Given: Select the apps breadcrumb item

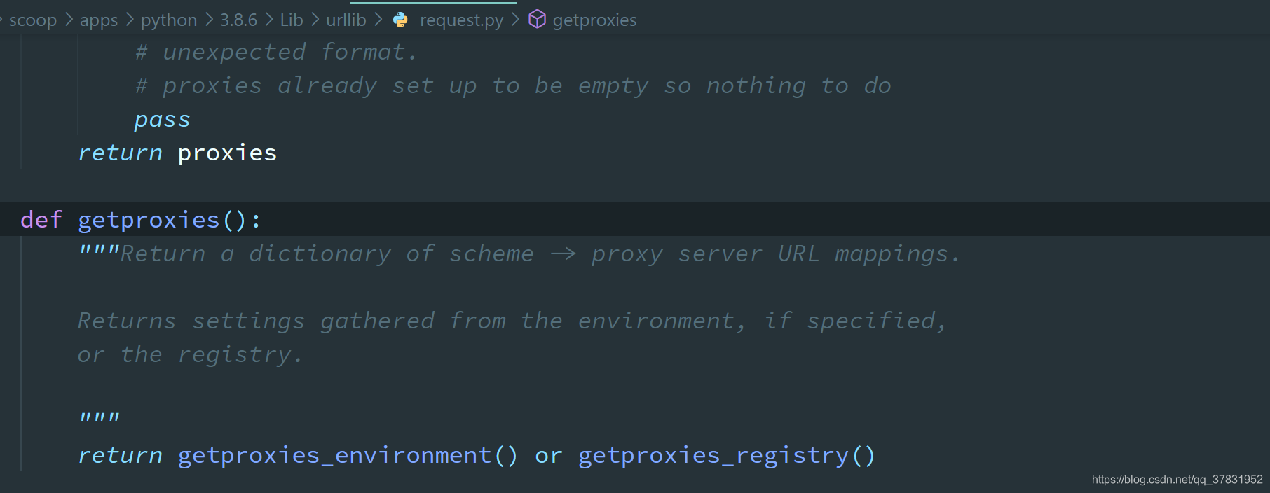Looking at the screenshot, I should [x=99, y=20].
